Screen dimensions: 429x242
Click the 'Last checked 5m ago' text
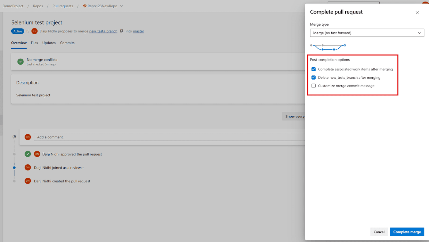point(41,64)
